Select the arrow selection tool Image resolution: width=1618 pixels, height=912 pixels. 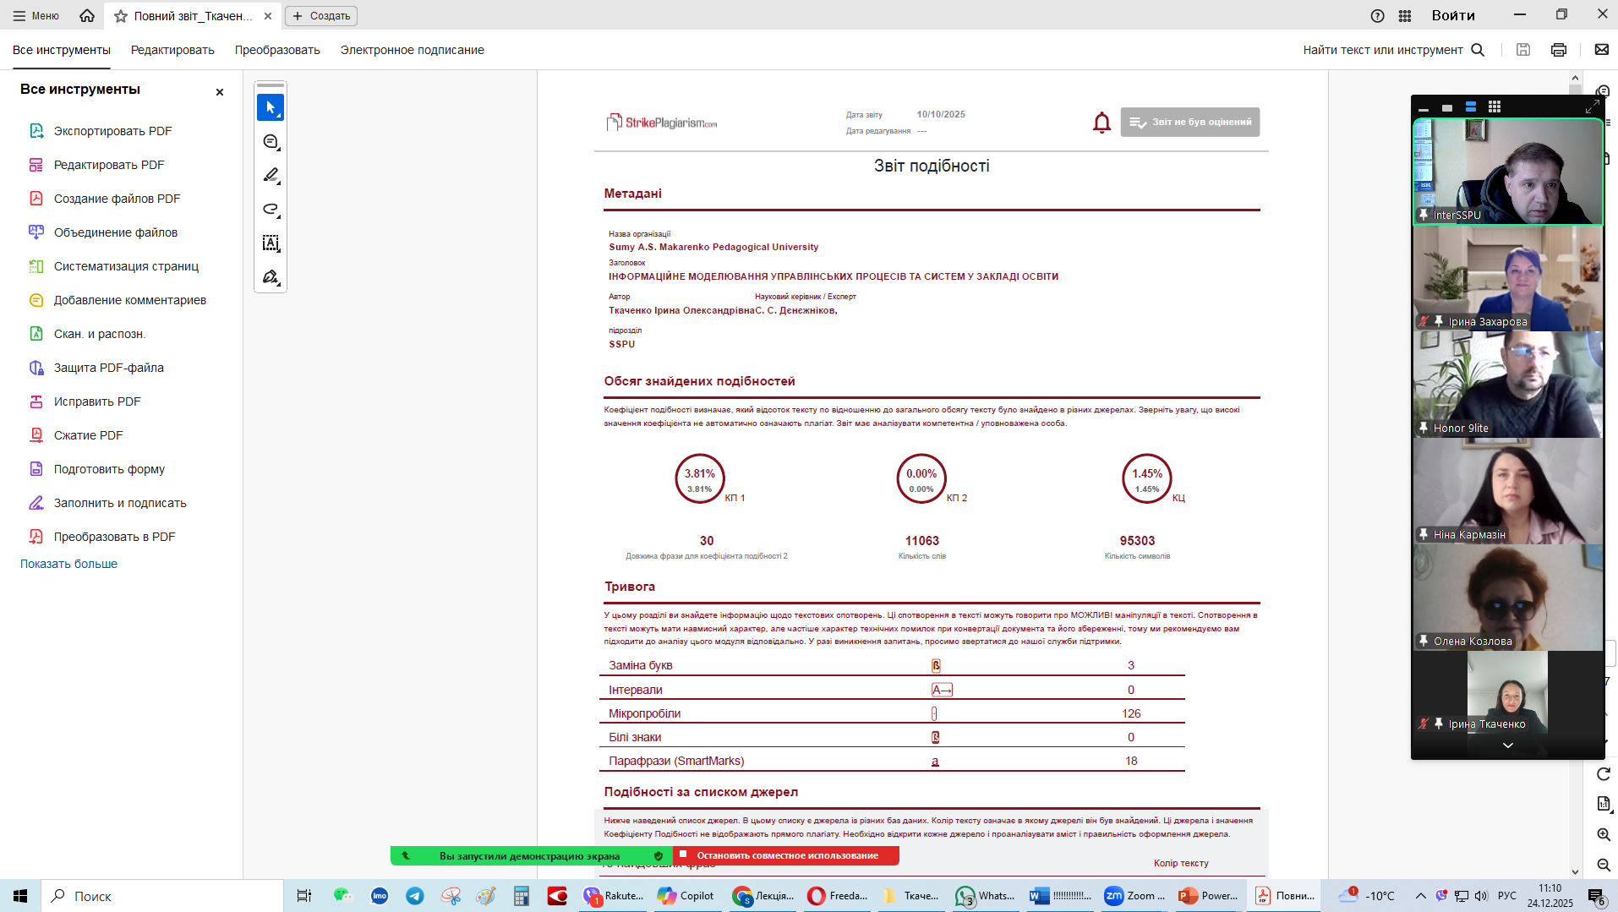(271, 108)
